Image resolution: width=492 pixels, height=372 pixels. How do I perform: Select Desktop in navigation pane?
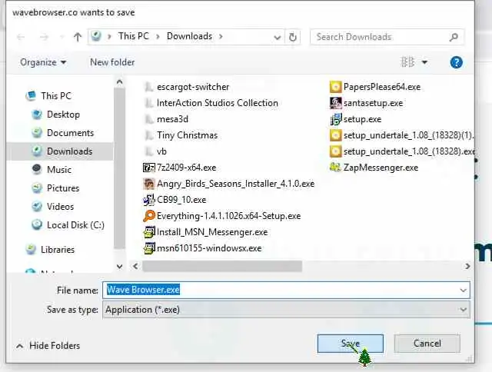(x=63, y=115)
